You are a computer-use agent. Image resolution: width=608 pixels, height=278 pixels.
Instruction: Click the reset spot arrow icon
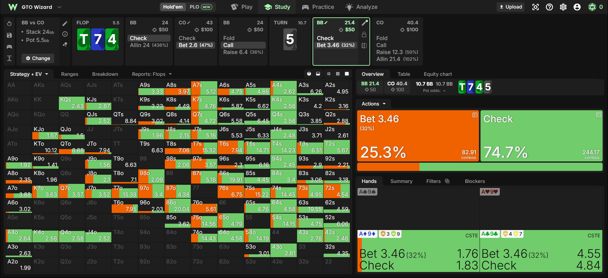click(9, 24)
